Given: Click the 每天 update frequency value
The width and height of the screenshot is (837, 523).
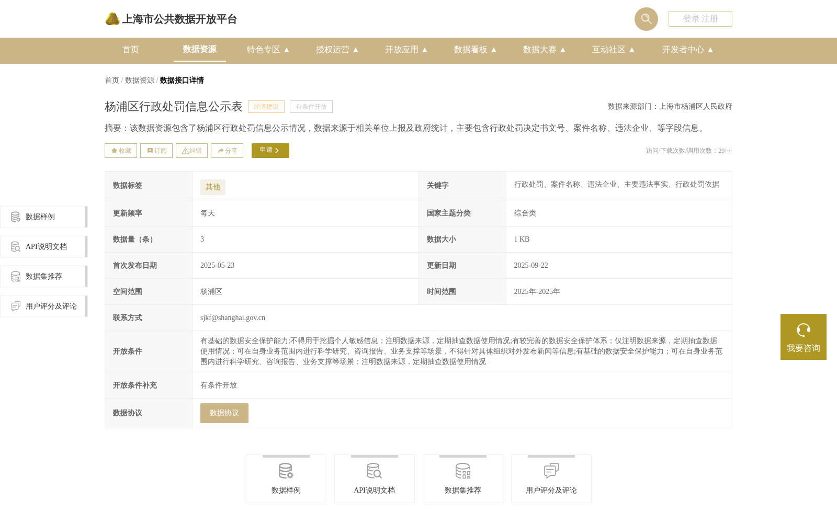Looking at the screenshot, I should click(x=208, y=213).
